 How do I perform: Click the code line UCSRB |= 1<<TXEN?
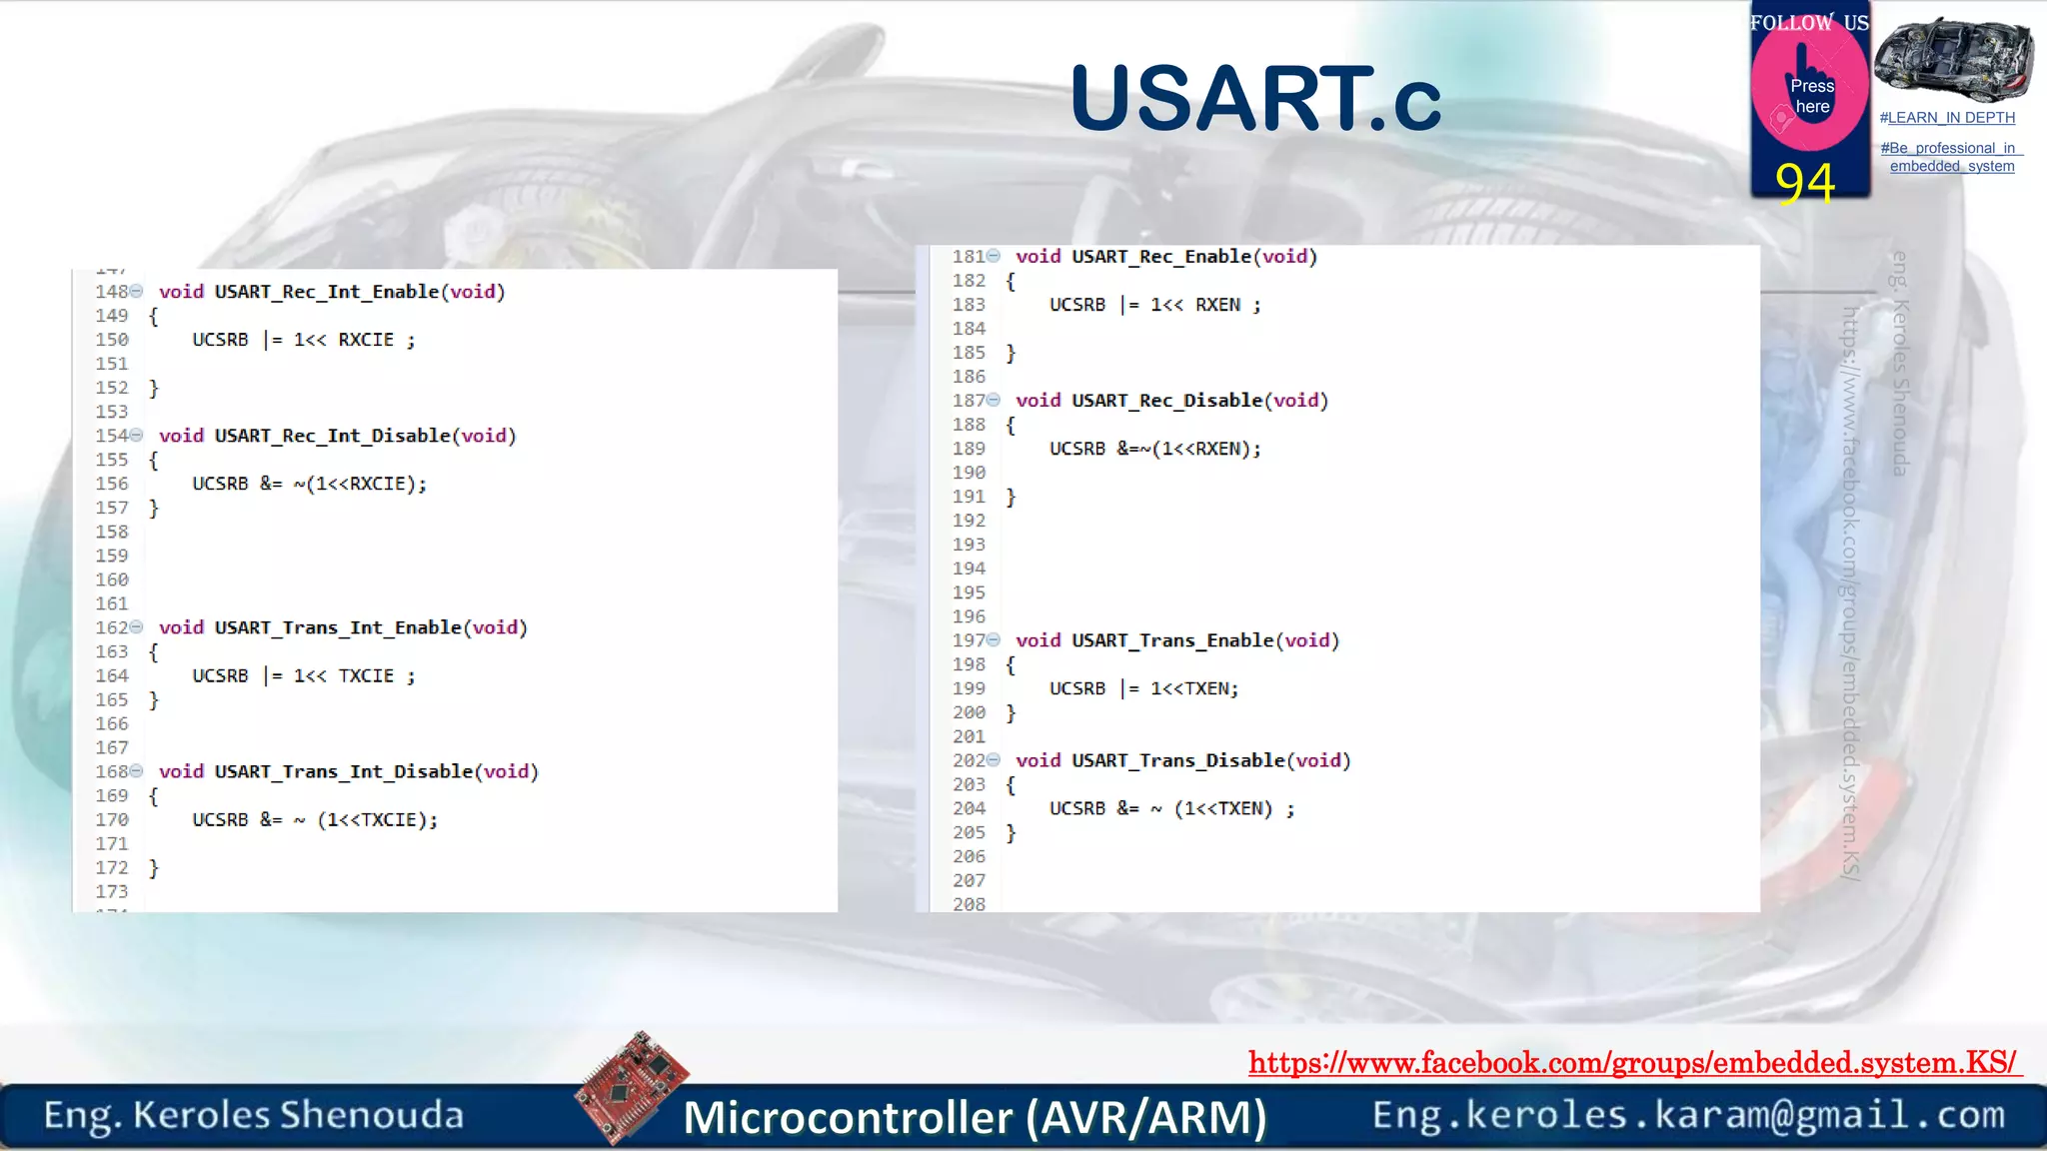tap(1144, 688)
